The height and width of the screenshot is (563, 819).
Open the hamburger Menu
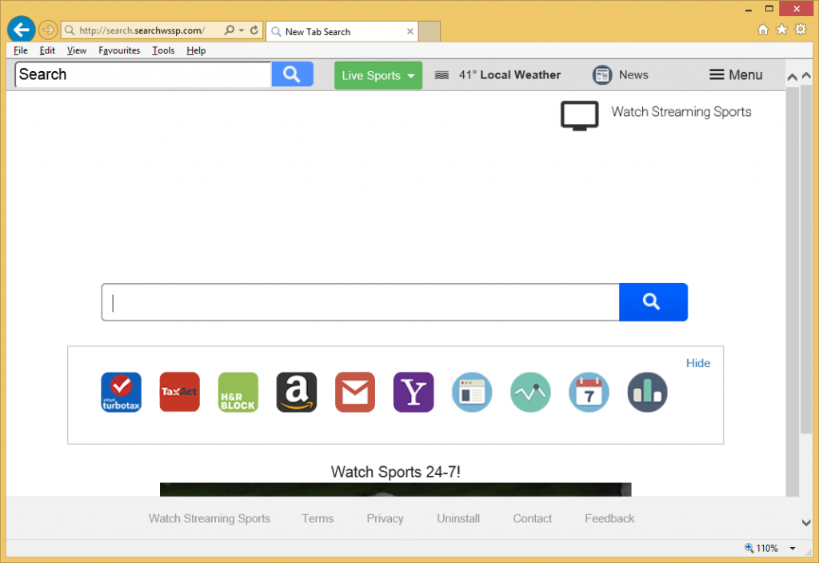(736, 75)
